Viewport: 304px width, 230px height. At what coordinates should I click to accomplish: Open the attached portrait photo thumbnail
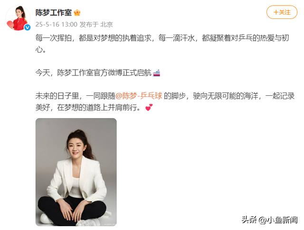tap(76, 172)
